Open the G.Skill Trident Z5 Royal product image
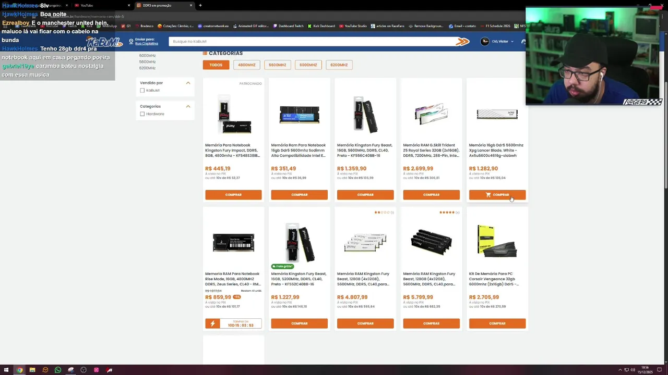 click(x=431, y=115)
